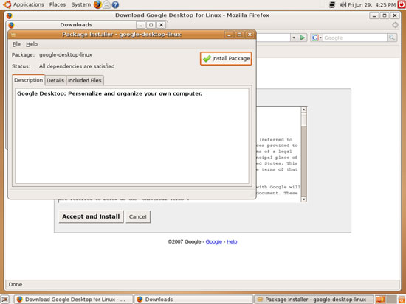Viewport: 406px width, 304px height.
Task: Click the red power/logout icon
Action: pos(402,4)
